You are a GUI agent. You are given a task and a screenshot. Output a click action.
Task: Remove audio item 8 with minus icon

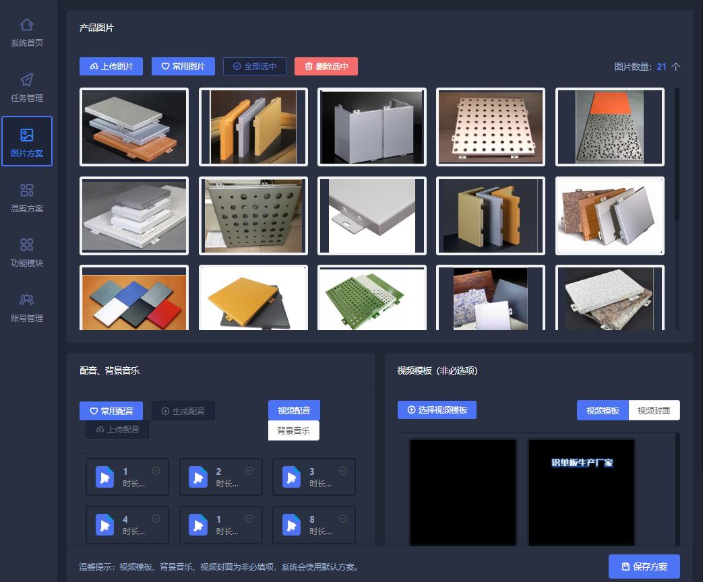point(342,519)
